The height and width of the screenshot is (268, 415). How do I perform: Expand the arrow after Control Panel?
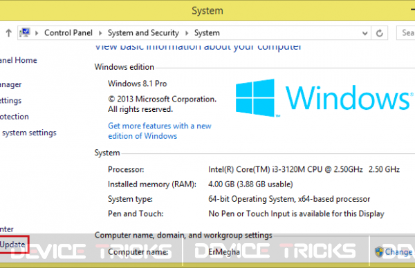point(100,33)
